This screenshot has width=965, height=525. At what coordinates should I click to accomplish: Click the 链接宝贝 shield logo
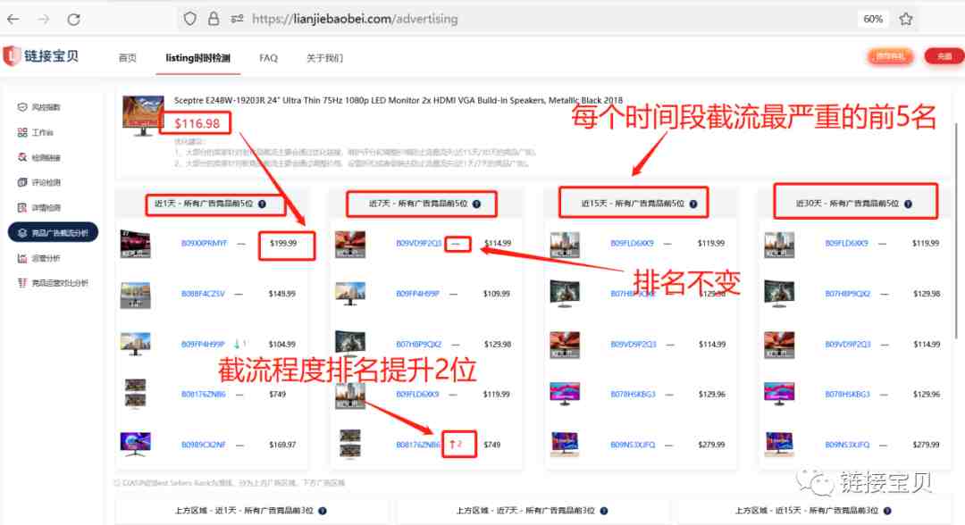pos(11,56)
